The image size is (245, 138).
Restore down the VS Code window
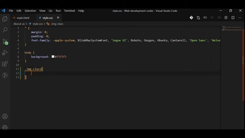pos(230,11)
